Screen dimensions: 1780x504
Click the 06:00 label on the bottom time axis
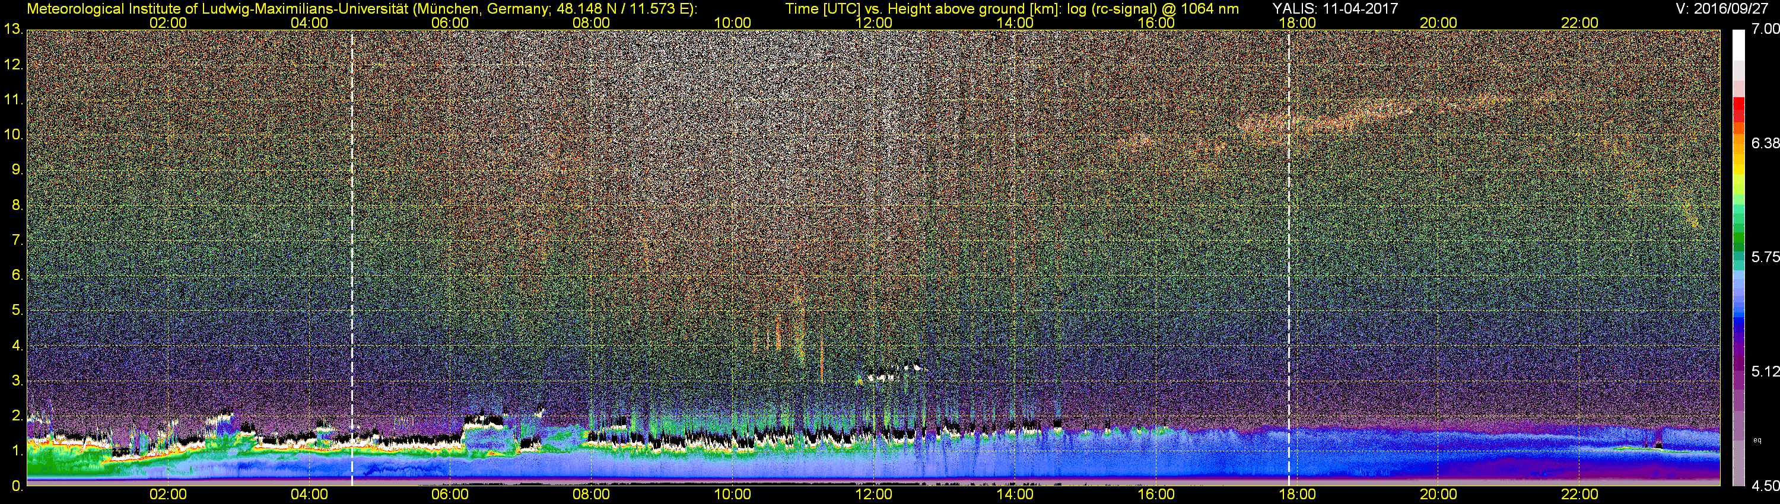(x=450, y=495)
